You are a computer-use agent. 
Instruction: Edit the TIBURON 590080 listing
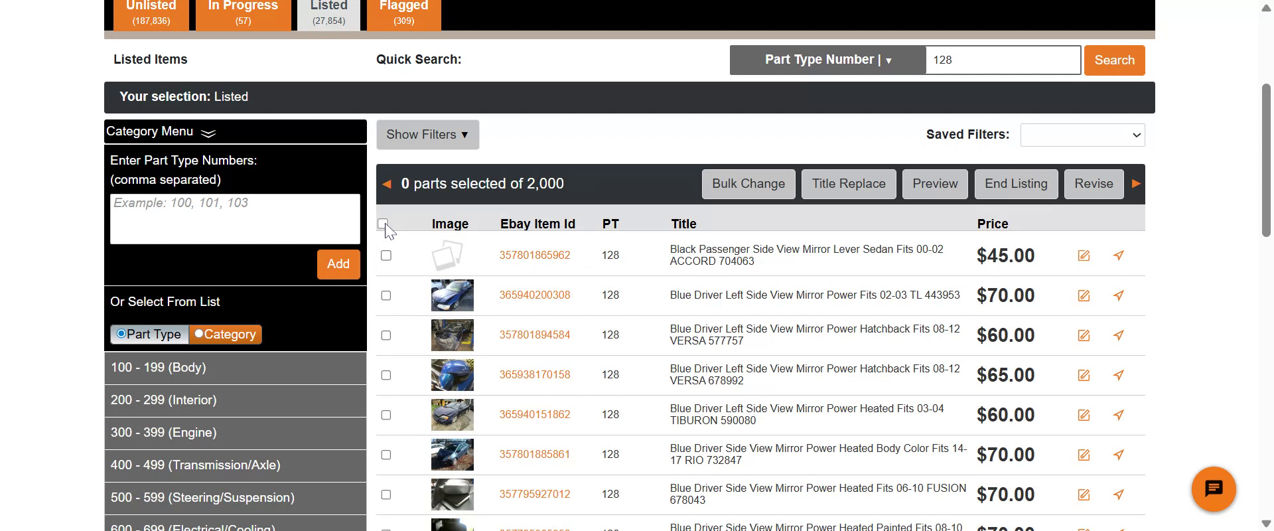[x=1084, y=415]
